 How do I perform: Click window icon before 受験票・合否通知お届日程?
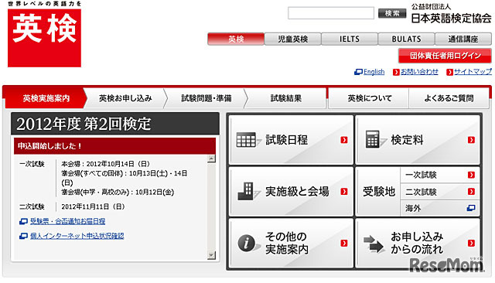[23, 221]
